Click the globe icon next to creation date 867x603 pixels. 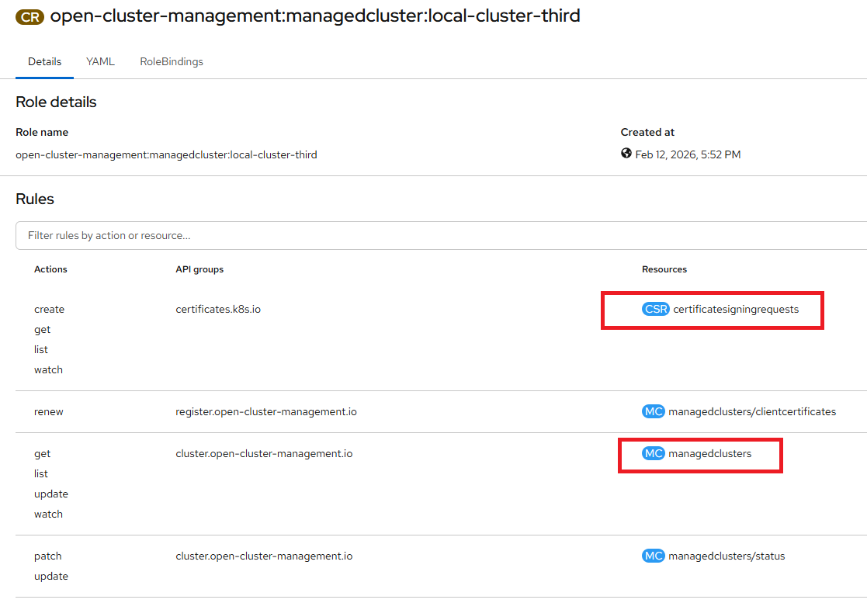pos(626,154)
